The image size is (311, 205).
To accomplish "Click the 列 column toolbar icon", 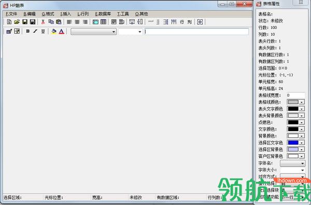I will (189, 22).
